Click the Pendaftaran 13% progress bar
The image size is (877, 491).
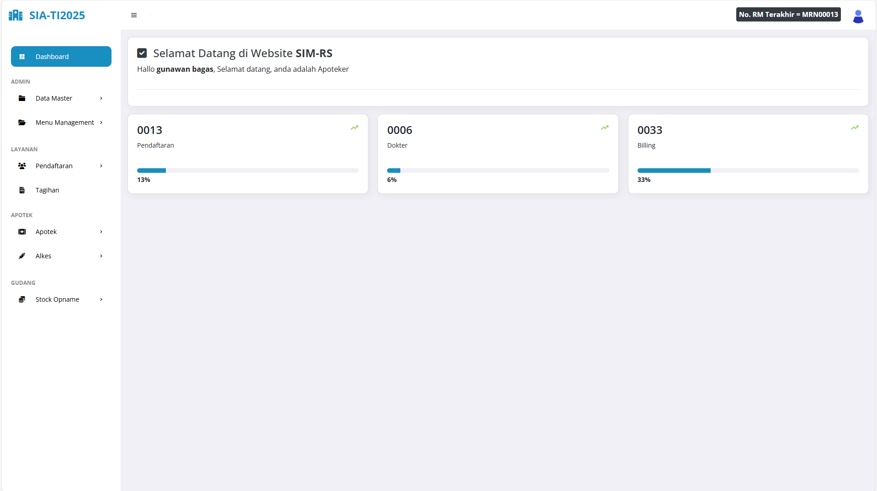point(248,171)
